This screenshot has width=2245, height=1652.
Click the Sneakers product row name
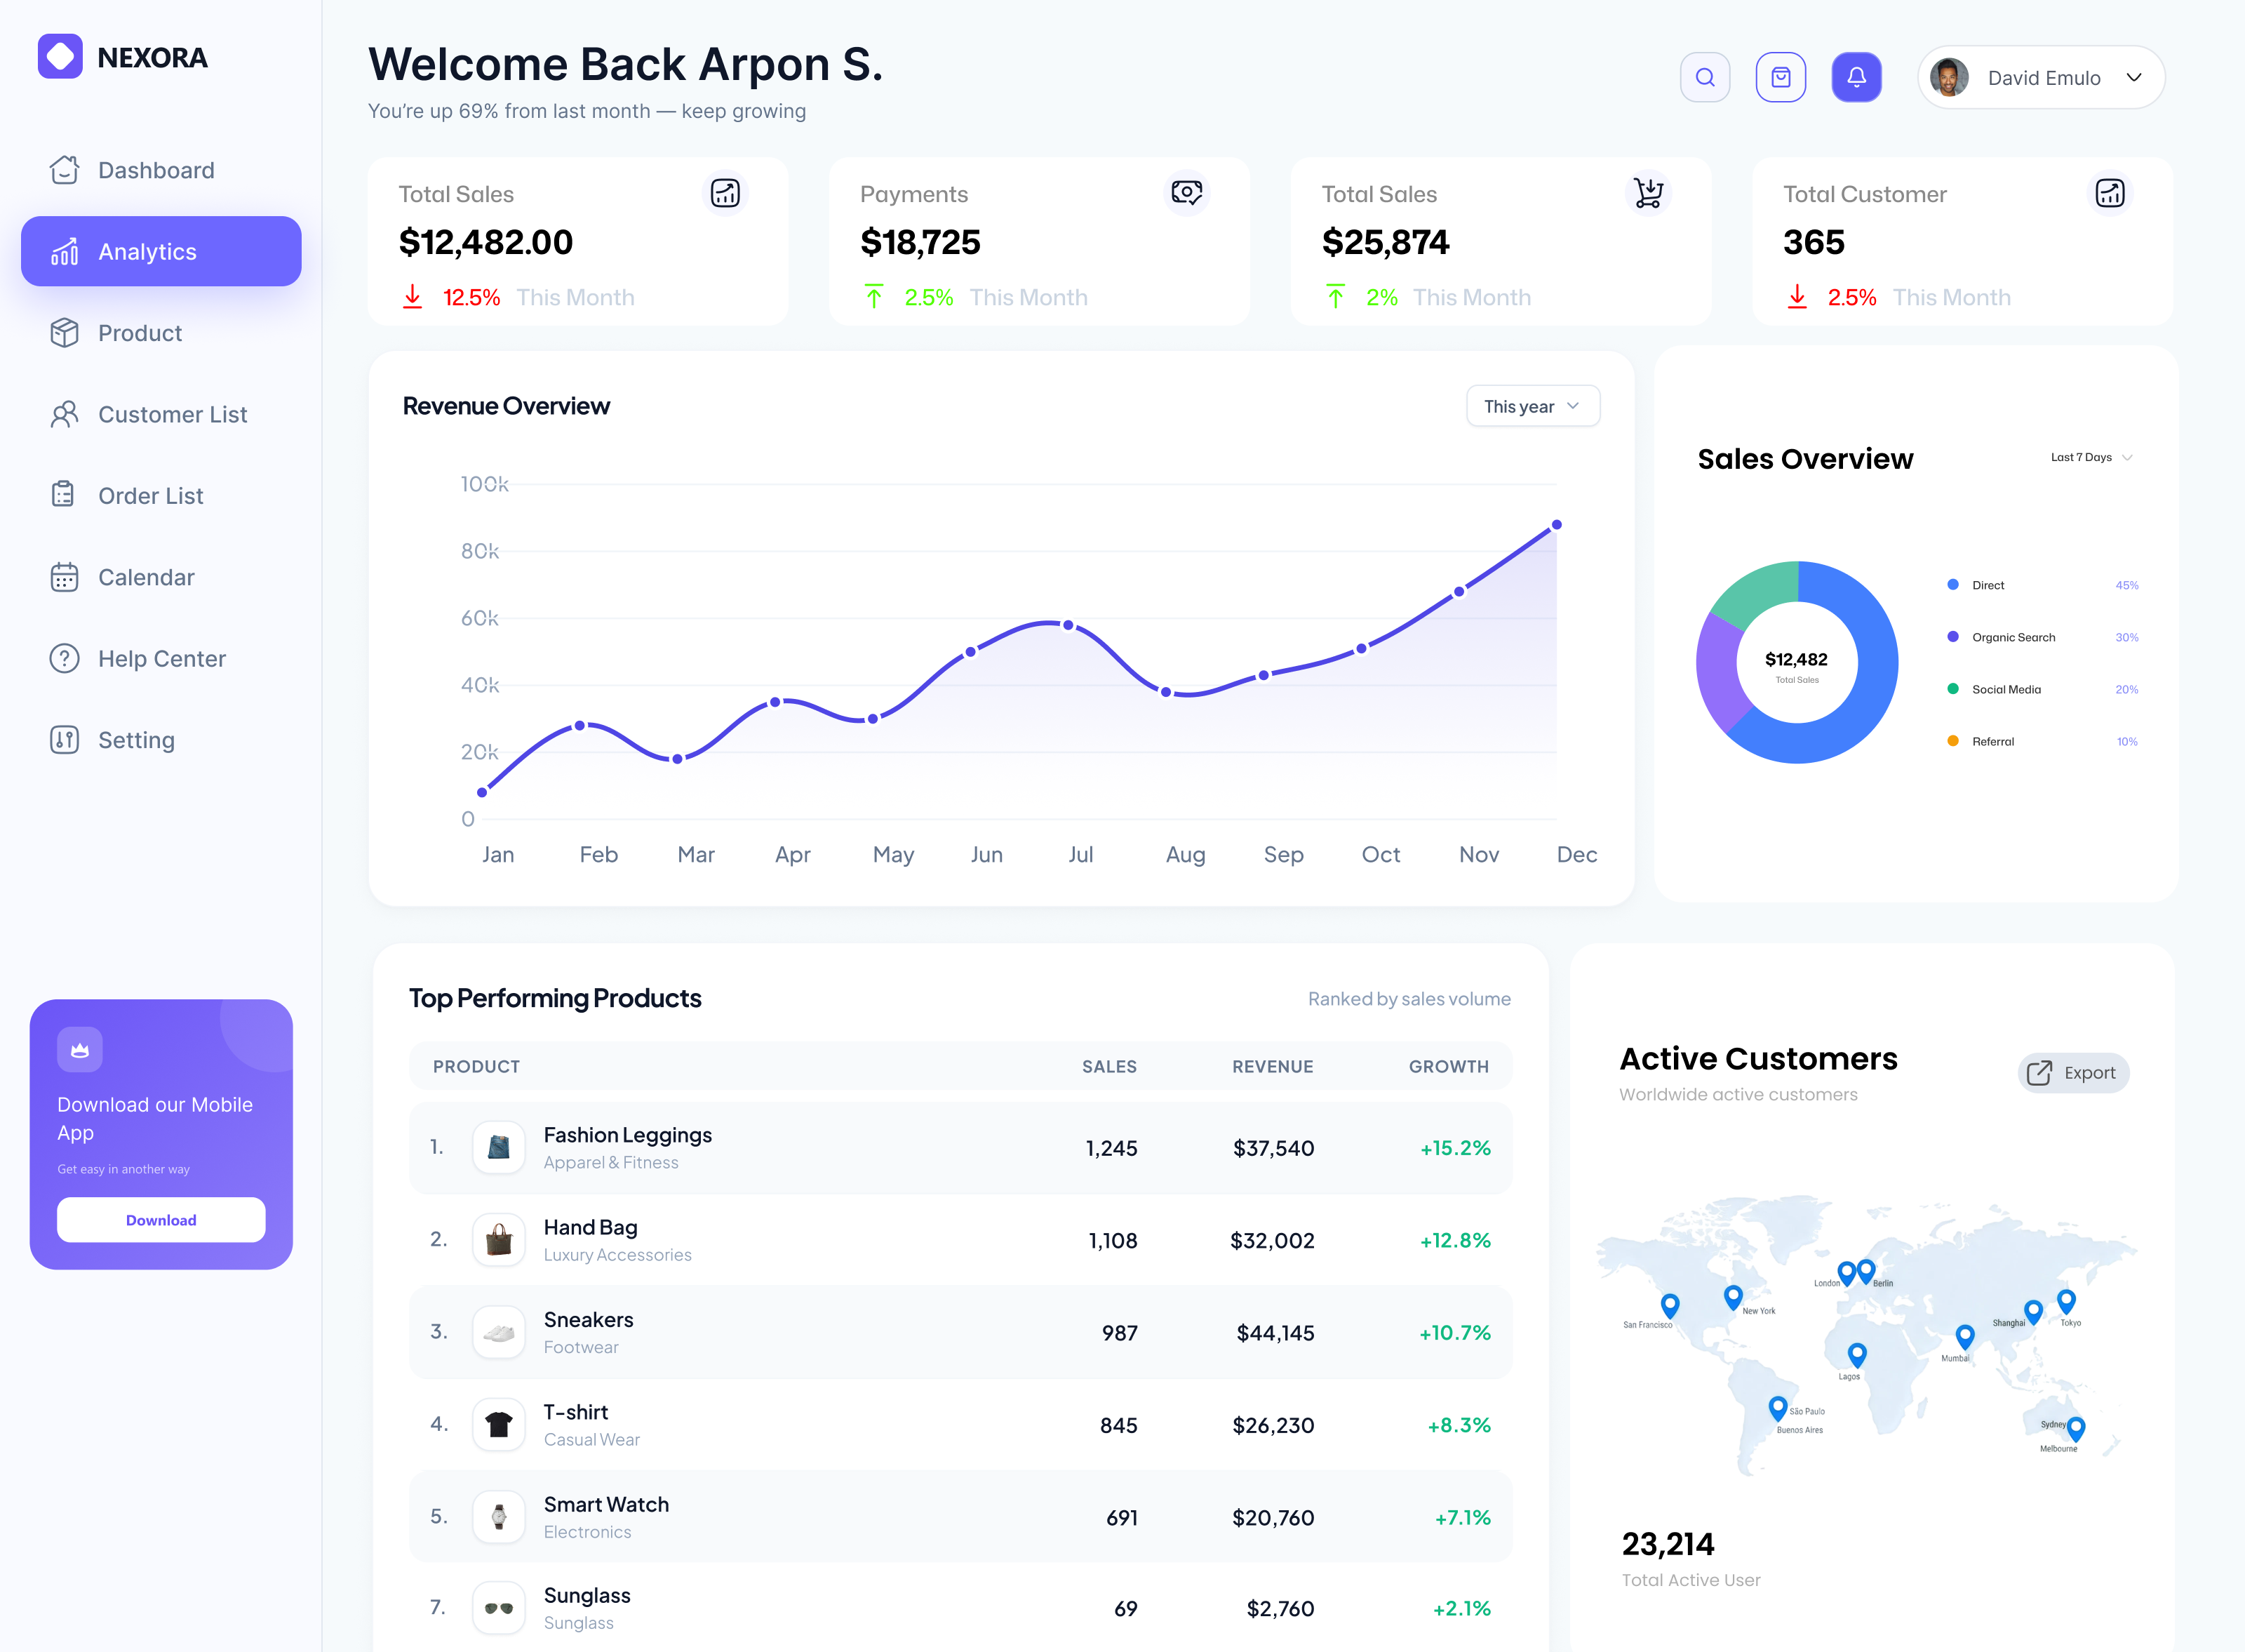coord(589,1320)
